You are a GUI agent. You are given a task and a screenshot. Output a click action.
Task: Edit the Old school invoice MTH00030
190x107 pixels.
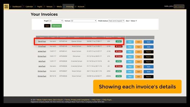(139, 57)
